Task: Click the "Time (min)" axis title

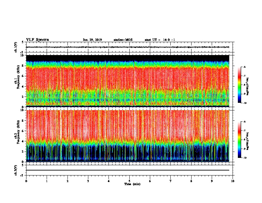Action: (132, 184)
